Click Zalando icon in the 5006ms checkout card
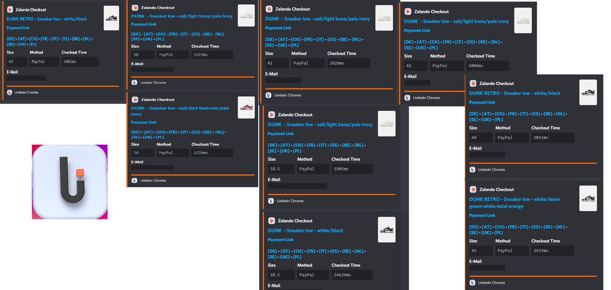The height and width of the screenshot is (290, 611). click(407, 11)
